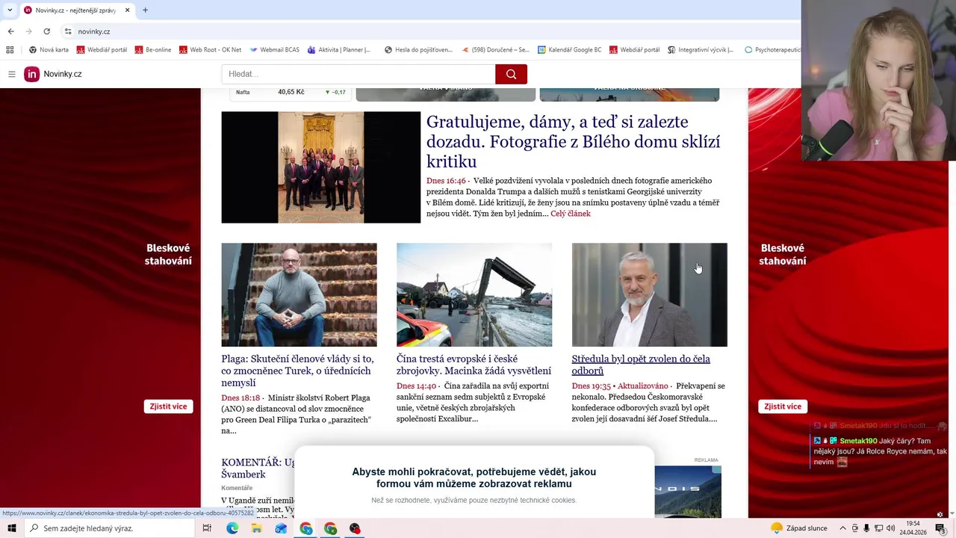The width and height of the screenshot is (956, 538).
Task: Click Dnes 19:35 Aktualizováno label
Action: click(620, 386)
